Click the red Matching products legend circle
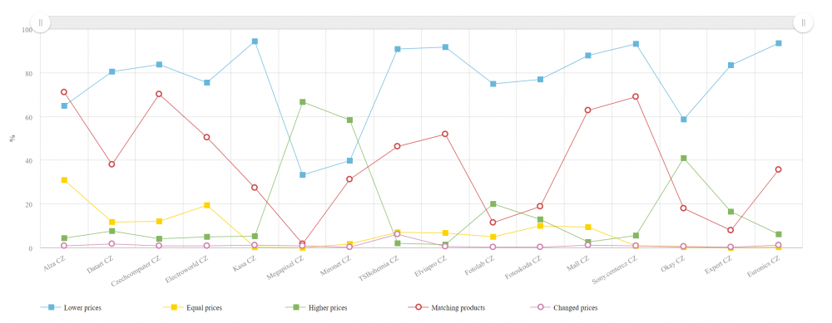 pyautogui.click(x=418, y=307)
